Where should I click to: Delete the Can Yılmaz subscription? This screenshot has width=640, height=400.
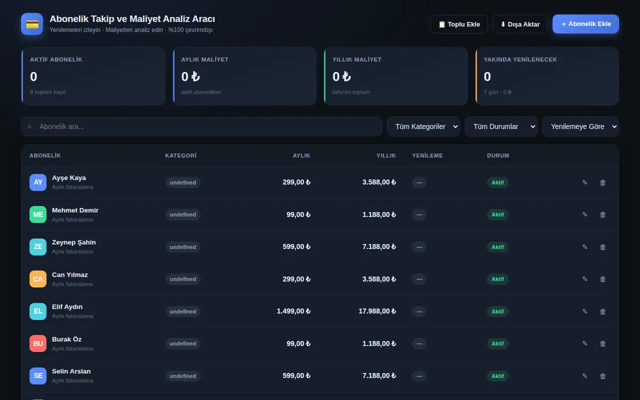pyautogui.click(x=603, y=279)
